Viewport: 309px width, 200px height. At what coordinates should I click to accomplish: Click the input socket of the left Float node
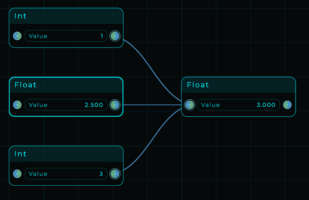pyautogui.click(x=17, y=105)
